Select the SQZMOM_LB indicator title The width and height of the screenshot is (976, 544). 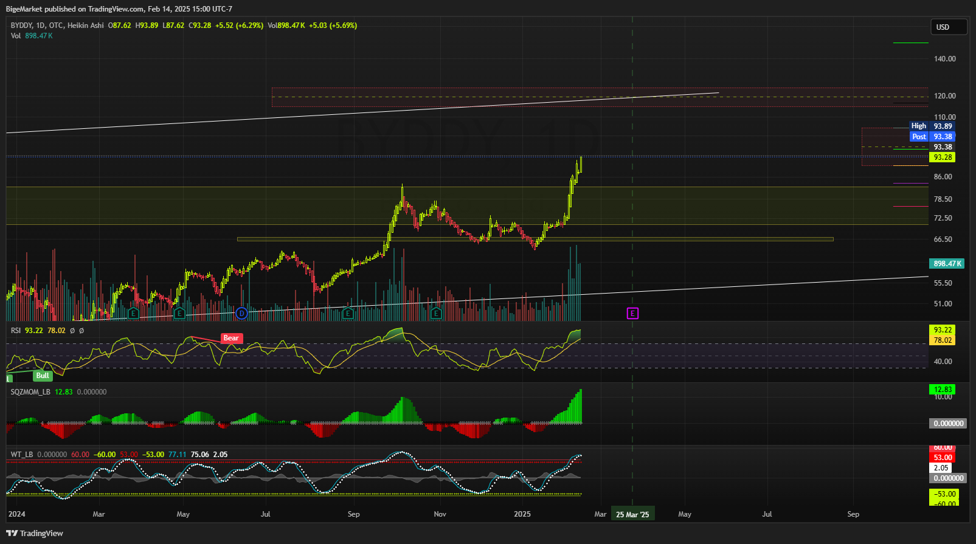click(x=30, y=392)
